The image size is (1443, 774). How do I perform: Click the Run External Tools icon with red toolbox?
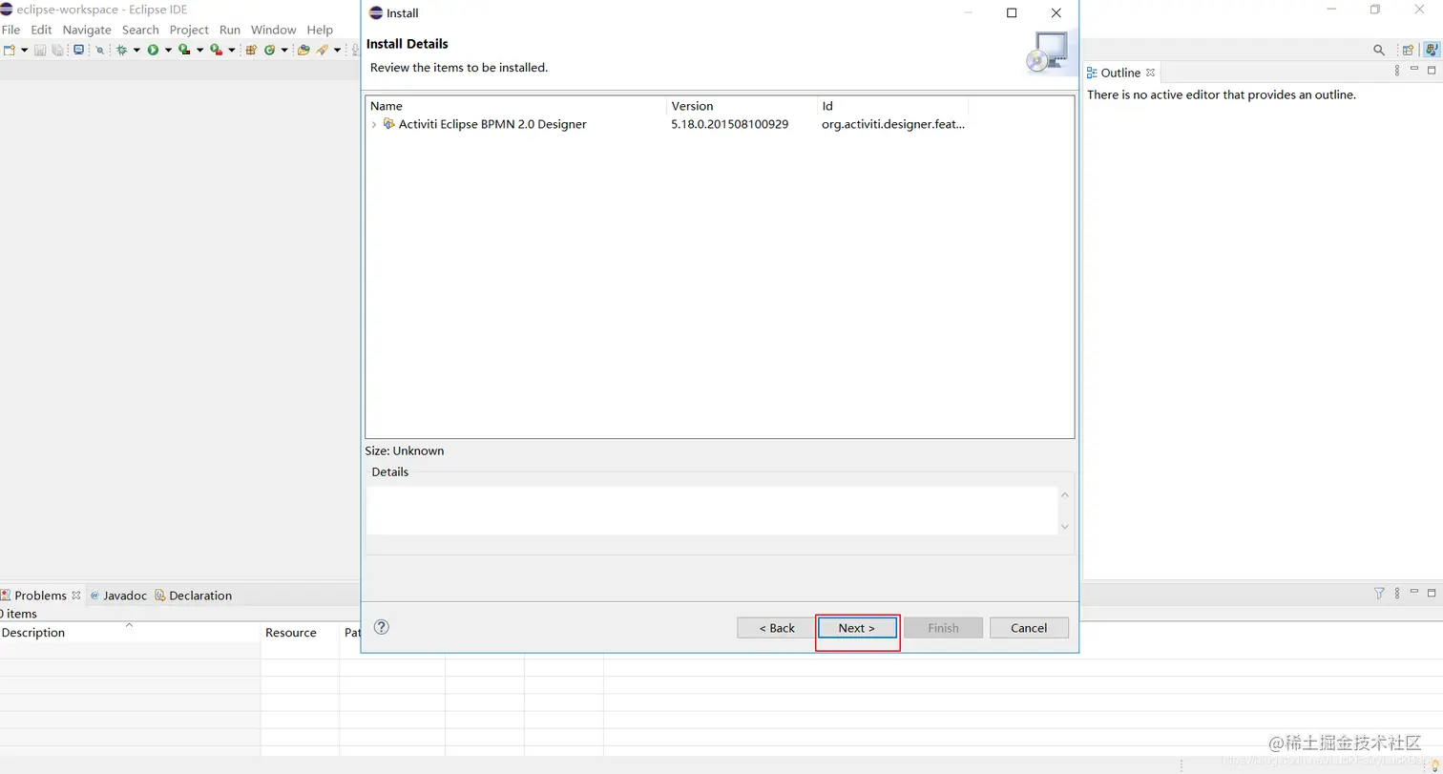[x=216, y=50]
